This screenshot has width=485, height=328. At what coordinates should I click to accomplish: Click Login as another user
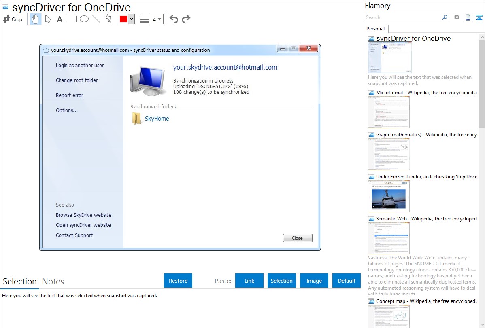tap(80, 66)
